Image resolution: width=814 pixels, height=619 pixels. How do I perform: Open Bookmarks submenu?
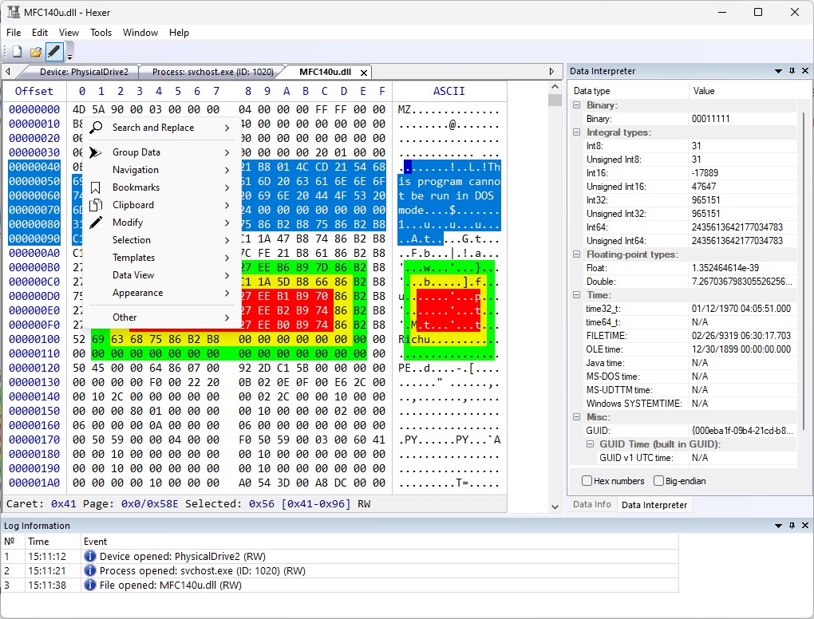[164, 187]
